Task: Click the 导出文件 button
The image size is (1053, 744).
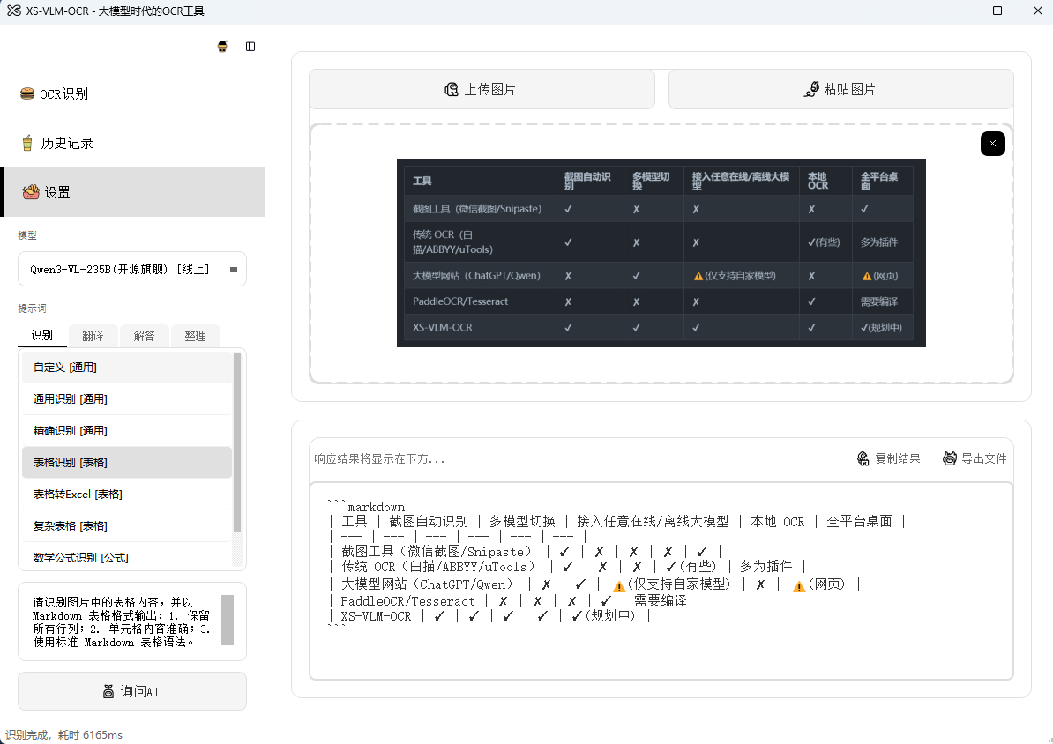Action: click(975, 458)
